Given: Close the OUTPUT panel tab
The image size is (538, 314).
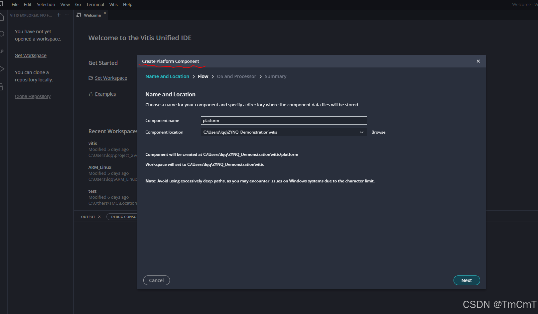Looking at the screenshot, I should coord(99,217).
